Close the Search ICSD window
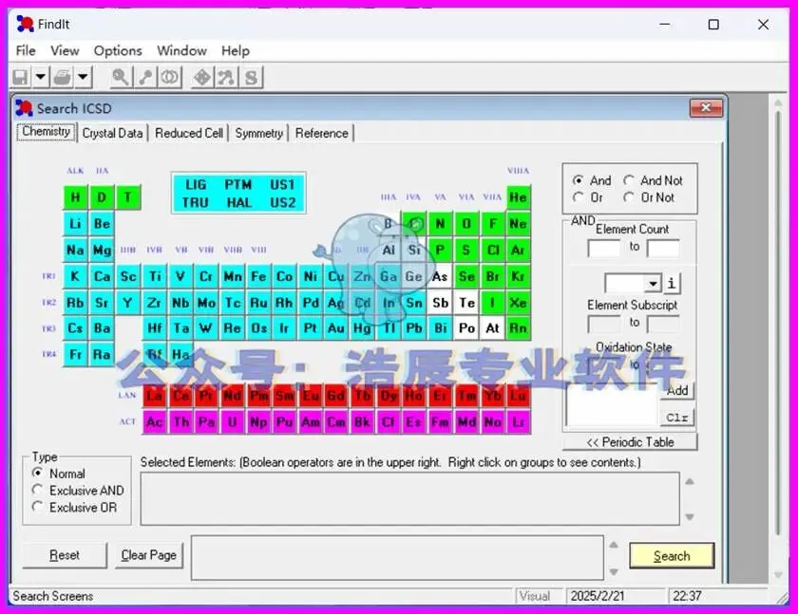 (706, 108)
